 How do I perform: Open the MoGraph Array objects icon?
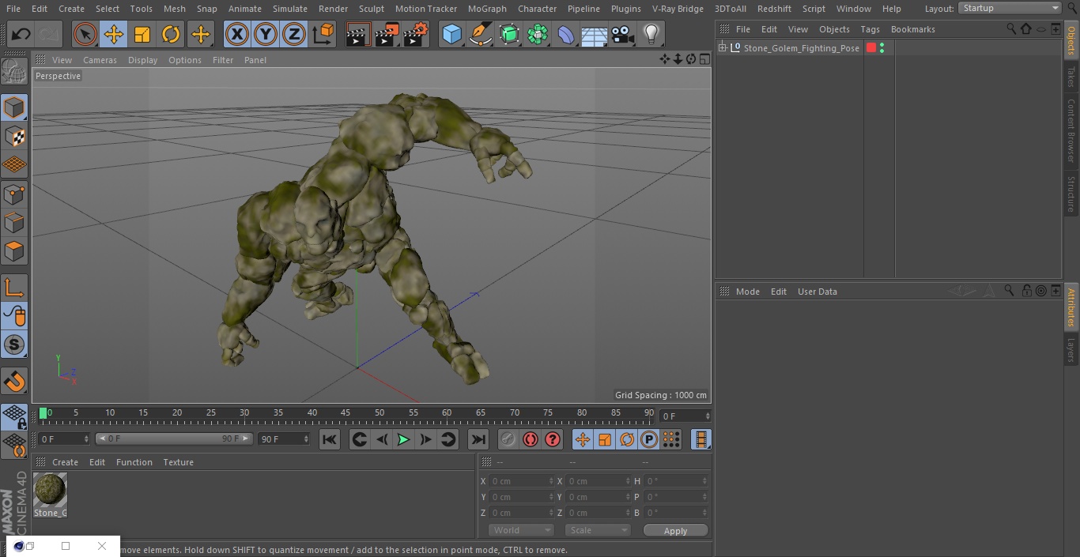tap(538, 34)
